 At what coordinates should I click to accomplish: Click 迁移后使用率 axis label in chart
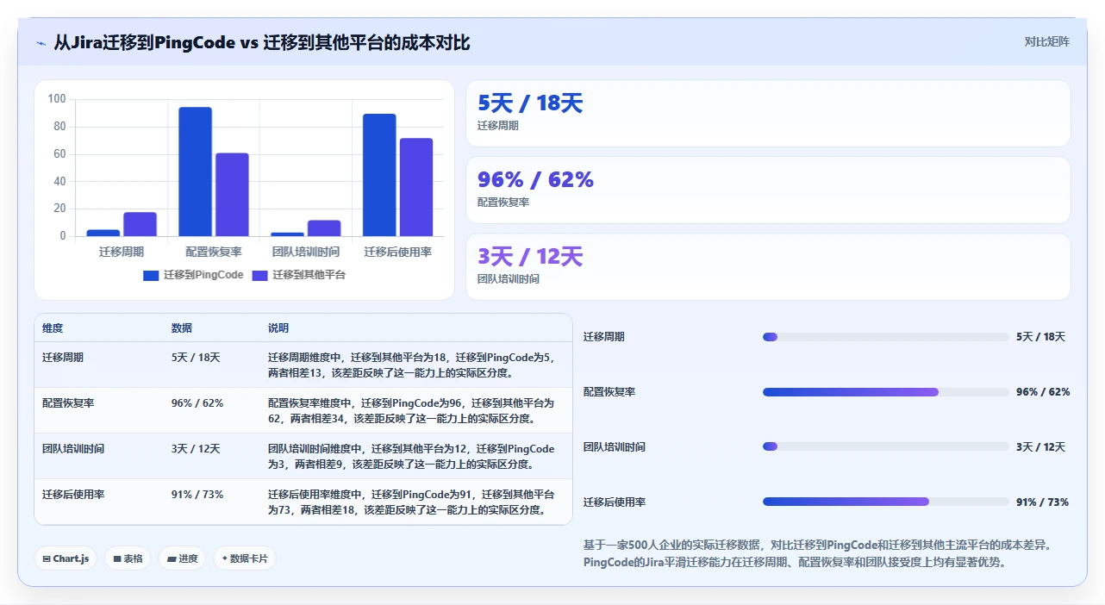[x=397, y=252]
